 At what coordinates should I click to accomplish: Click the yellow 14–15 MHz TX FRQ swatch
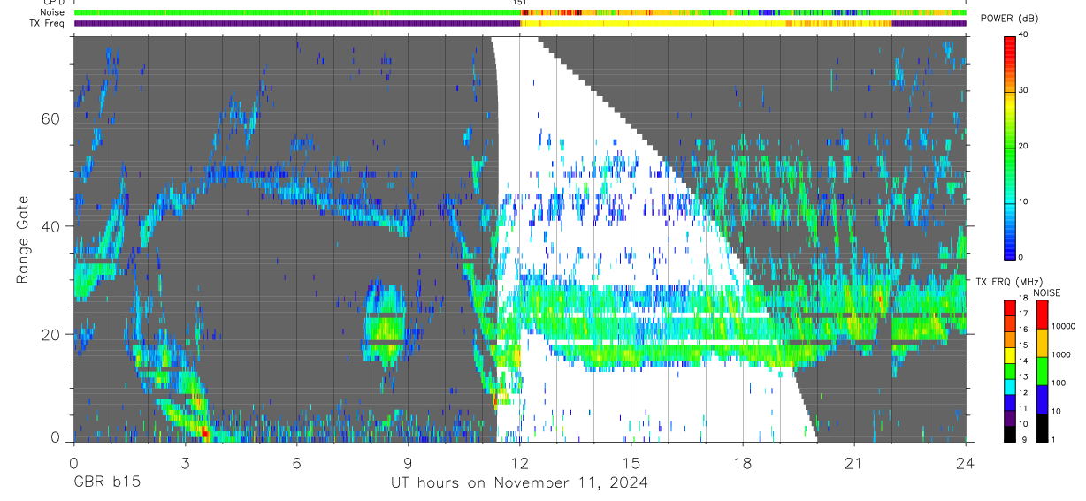(1010, 354)
